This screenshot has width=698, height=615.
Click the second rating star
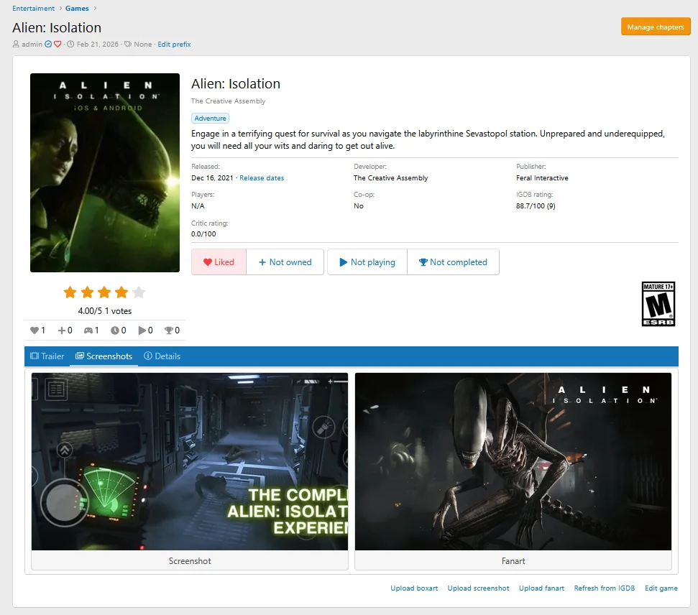click(x=87, y=292)
